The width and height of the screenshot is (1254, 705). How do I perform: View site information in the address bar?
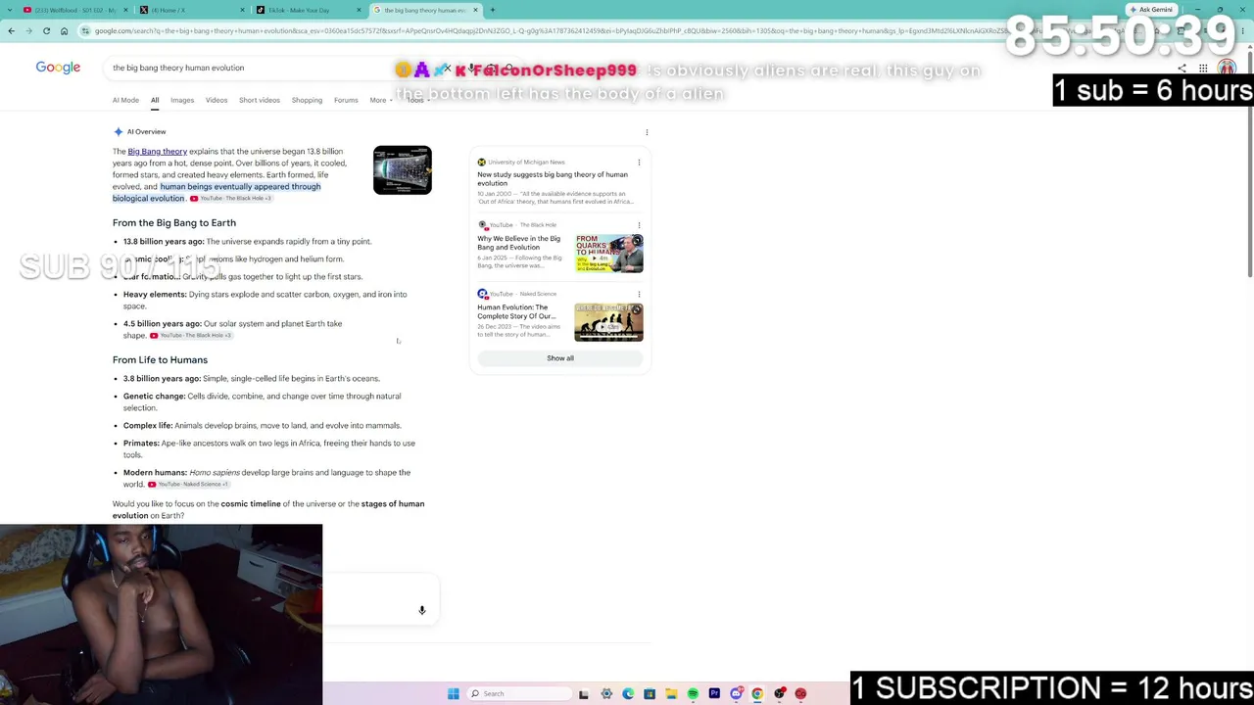pyautogui.click(x=86, y=31)
